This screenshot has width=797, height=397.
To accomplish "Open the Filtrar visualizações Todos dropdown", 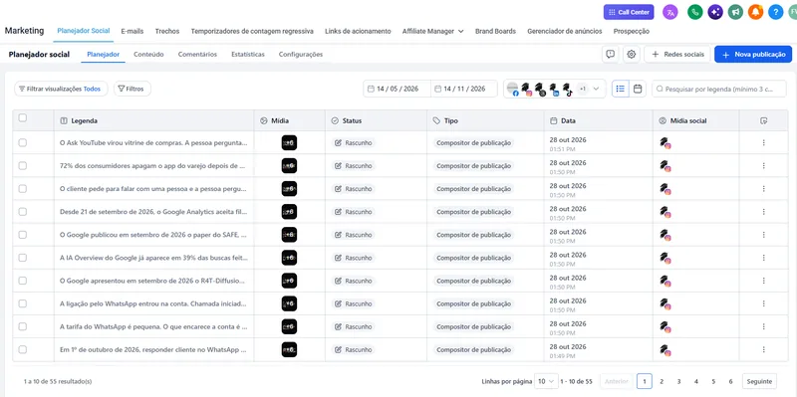I will coord(61,89).
